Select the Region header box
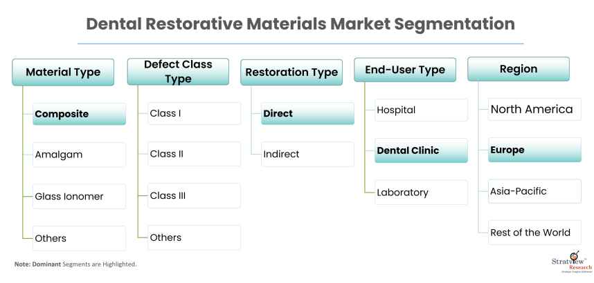This screenshot has width=594, height=283. click(x=518, y=69)
